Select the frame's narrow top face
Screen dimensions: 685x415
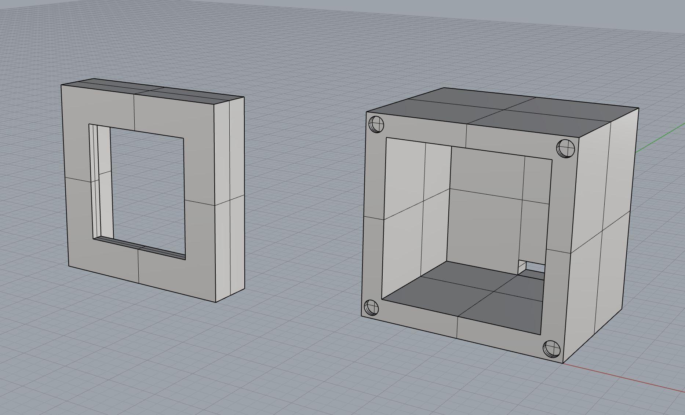point(152,92)
